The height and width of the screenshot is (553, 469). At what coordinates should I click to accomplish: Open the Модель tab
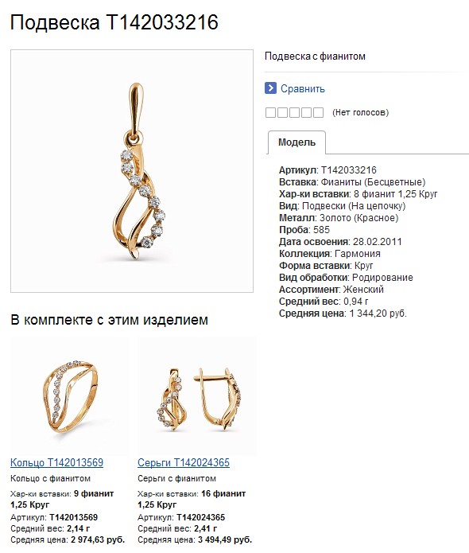coord(297,142)
